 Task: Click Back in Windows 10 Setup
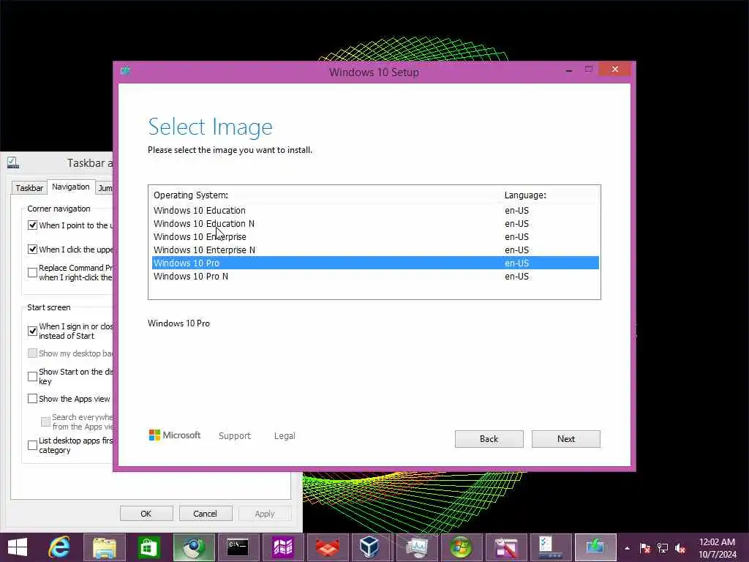coord(489,439)
